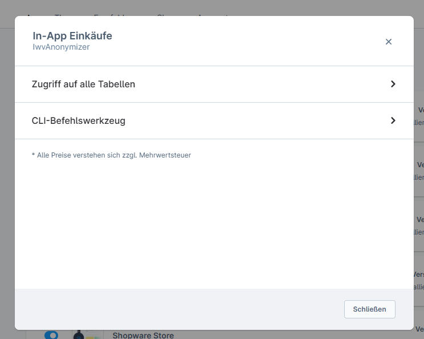Expand the Zugriff auf alle Tabellen chevron
The image size is (424, 339).
(x=393, y=84)
